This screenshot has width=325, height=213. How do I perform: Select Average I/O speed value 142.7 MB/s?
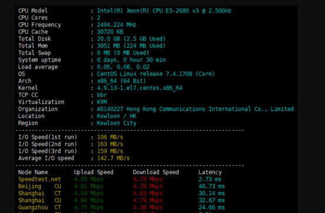pos(113,158)
